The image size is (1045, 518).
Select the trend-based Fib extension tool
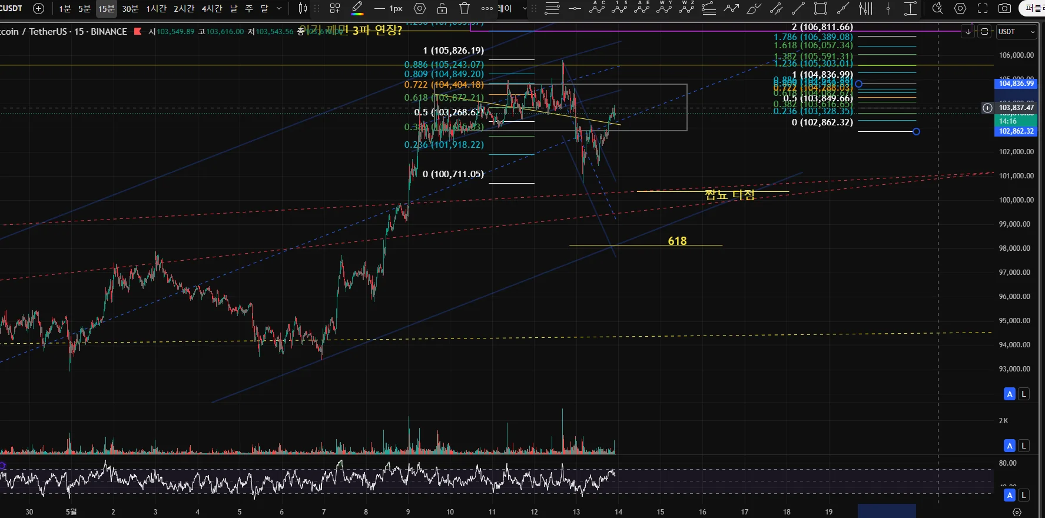point(709,8)
